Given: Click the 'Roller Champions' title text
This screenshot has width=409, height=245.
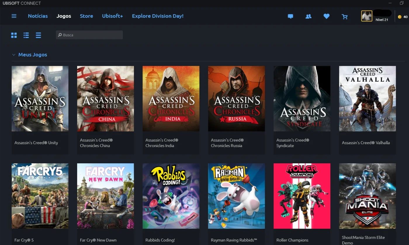Looking at the screenshot, I should coord(292,240).
